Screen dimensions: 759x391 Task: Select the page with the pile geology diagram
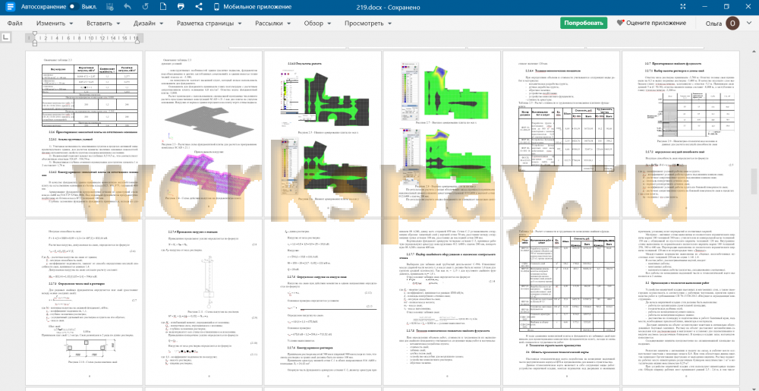(681, 133)
